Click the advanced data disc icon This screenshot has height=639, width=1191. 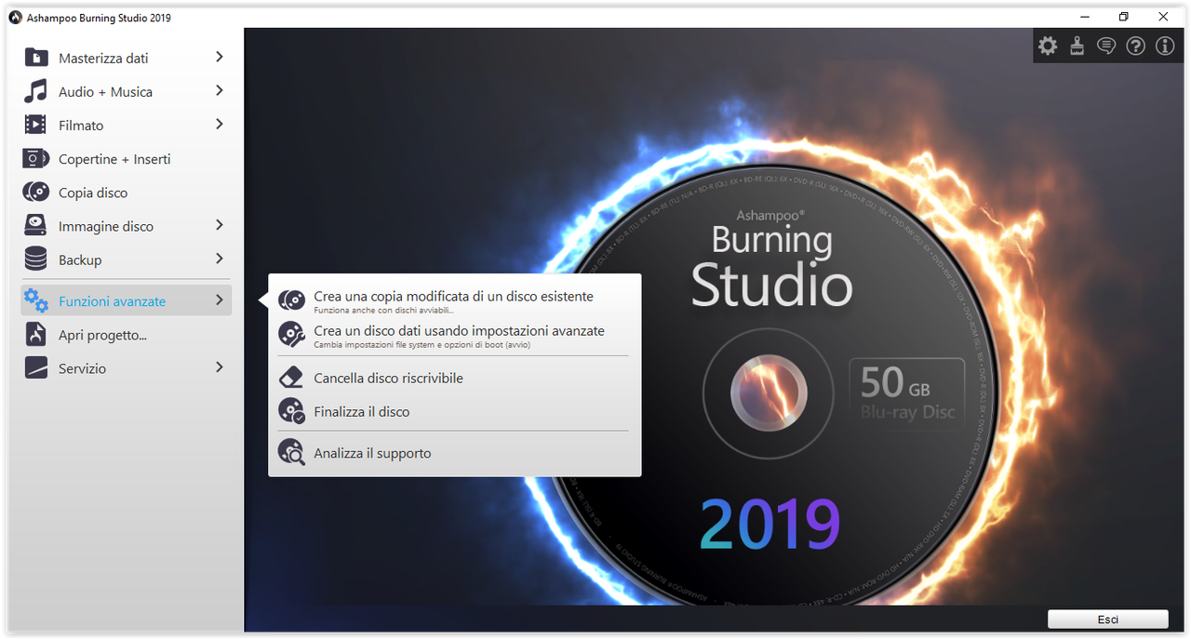(x=292, y=335)
